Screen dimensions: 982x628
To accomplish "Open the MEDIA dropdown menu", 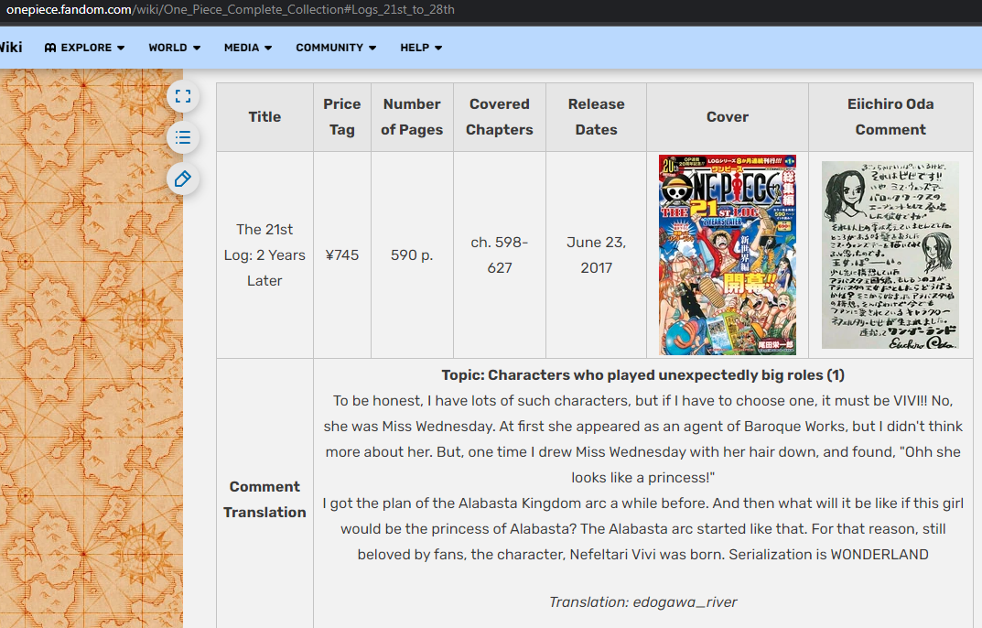I will [248, 48].
